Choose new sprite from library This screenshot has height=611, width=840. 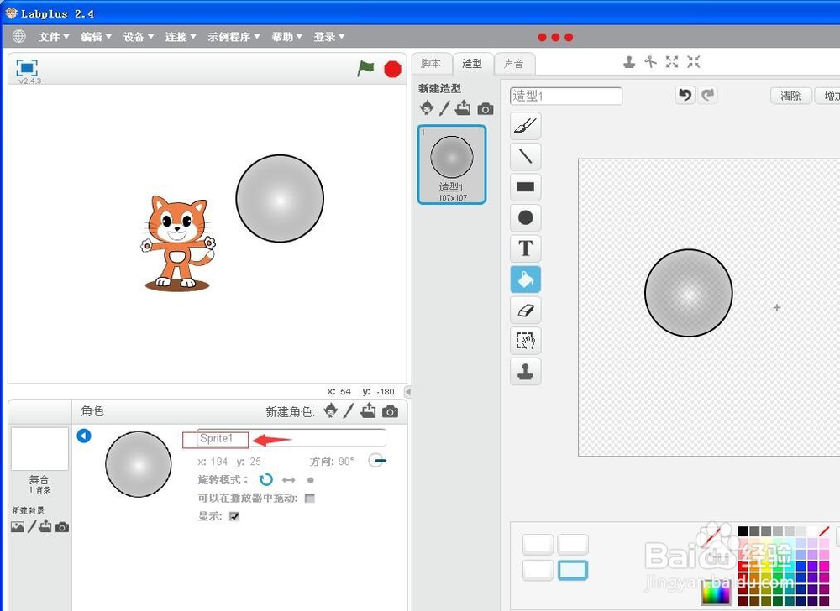331,410
